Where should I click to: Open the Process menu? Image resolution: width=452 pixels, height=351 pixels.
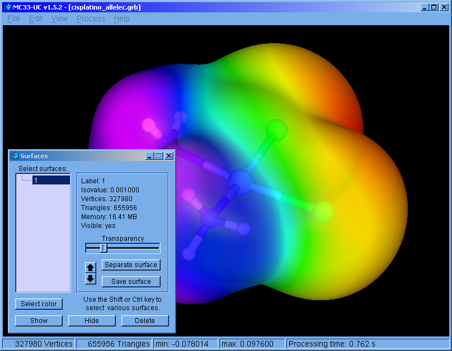click(91, 18)
